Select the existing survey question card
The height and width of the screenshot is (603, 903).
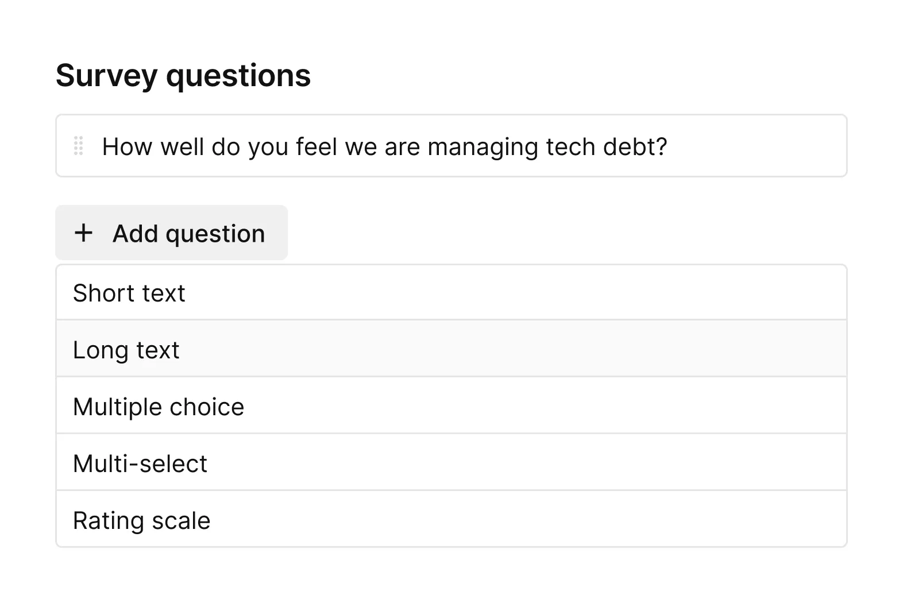(452, 146)
